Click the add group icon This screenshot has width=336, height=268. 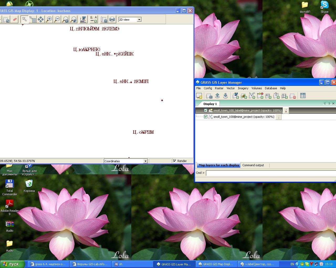(x=276, y=96)
